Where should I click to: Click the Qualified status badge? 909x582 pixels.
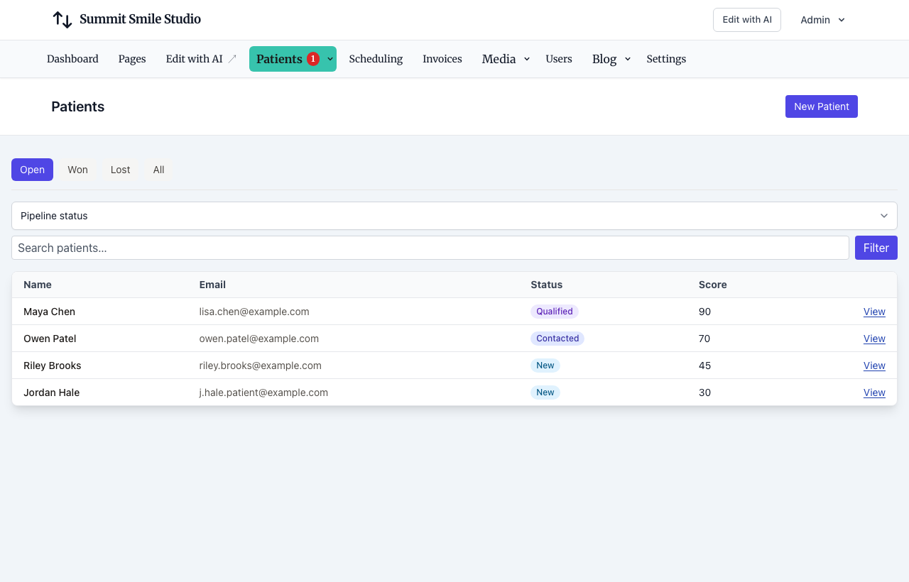[555, 312]
